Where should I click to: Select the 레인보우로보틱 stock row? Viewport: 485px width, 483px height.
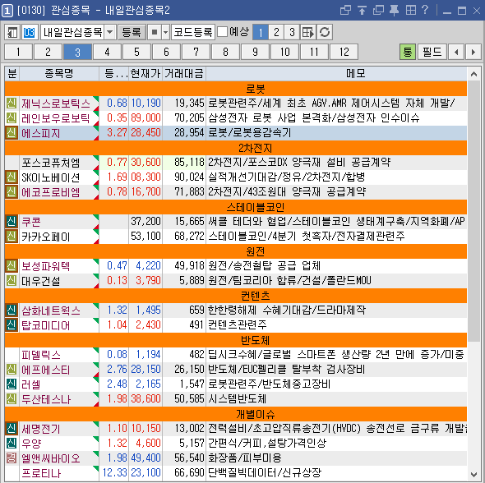(236, 117)
